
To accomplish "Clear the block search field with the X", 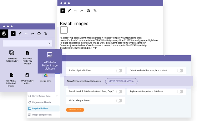I will click(x=49, y=44).
